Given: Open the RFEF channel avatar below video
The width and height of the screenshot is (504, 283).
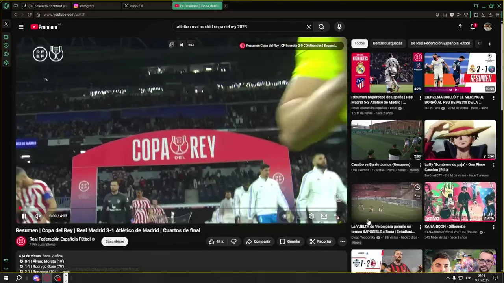Looking at the screenshot, I should point(21,241).
